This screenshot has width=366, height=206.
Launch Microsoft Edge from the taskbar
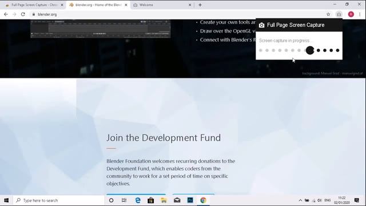138,200
